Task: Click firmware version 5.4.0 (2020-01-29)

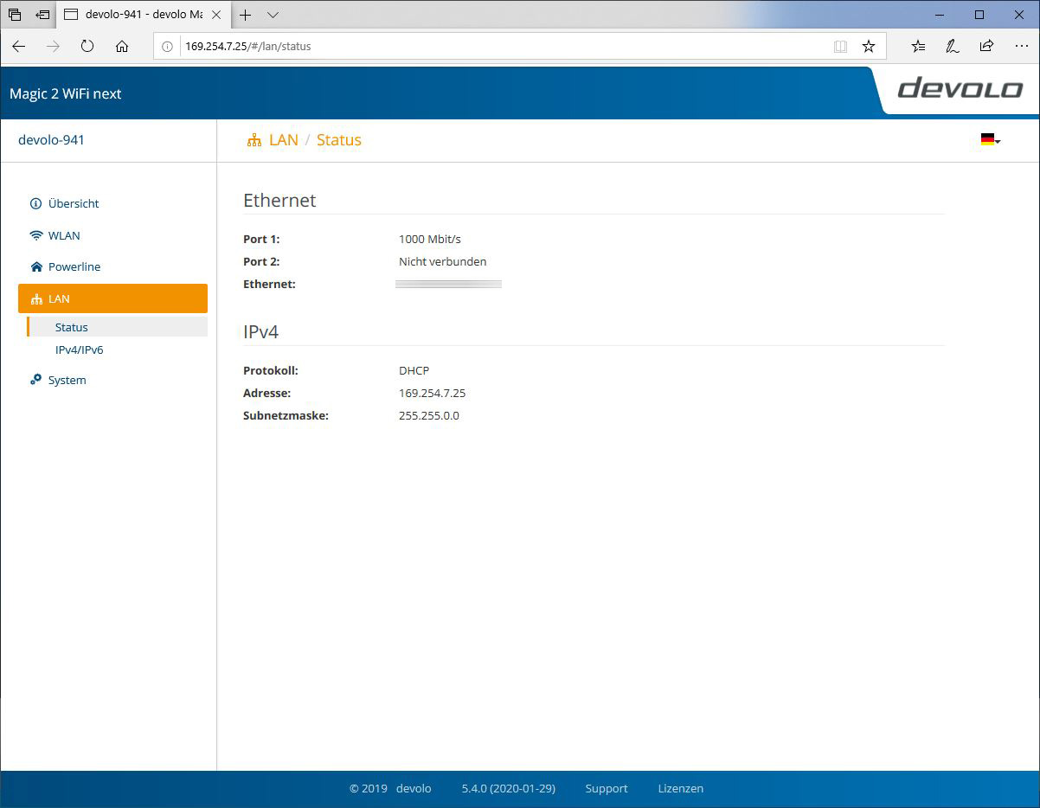Action: (x=509, y=788)
